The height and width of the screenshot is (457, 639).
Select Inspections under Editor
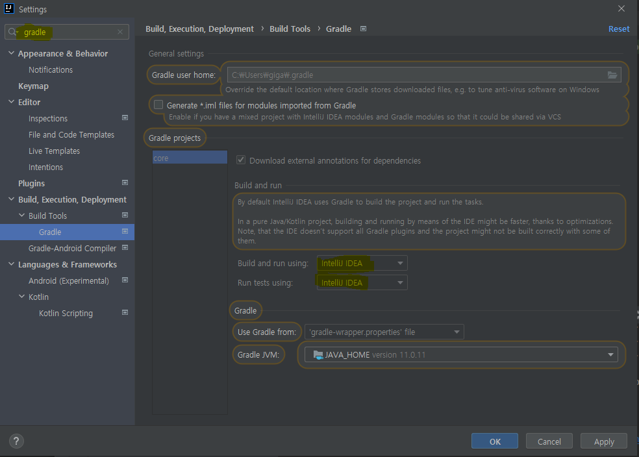tap(48, 119)
